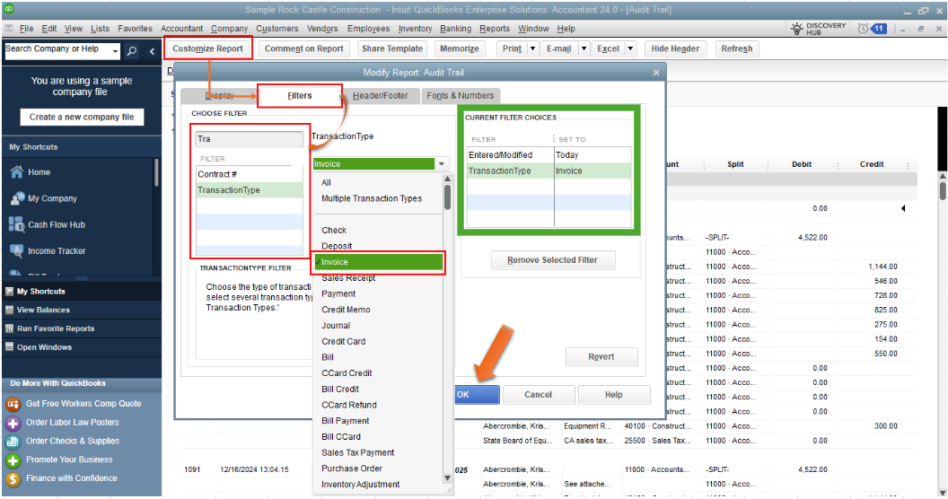
Task: Select the My Shortcuts panel icon
Action: click(x=9, y=291)
